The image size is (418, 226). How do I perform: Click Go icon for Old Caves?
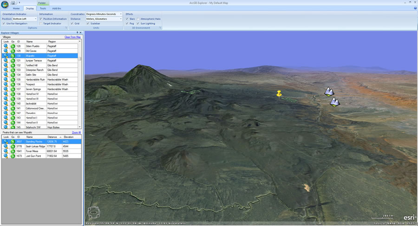13,51
